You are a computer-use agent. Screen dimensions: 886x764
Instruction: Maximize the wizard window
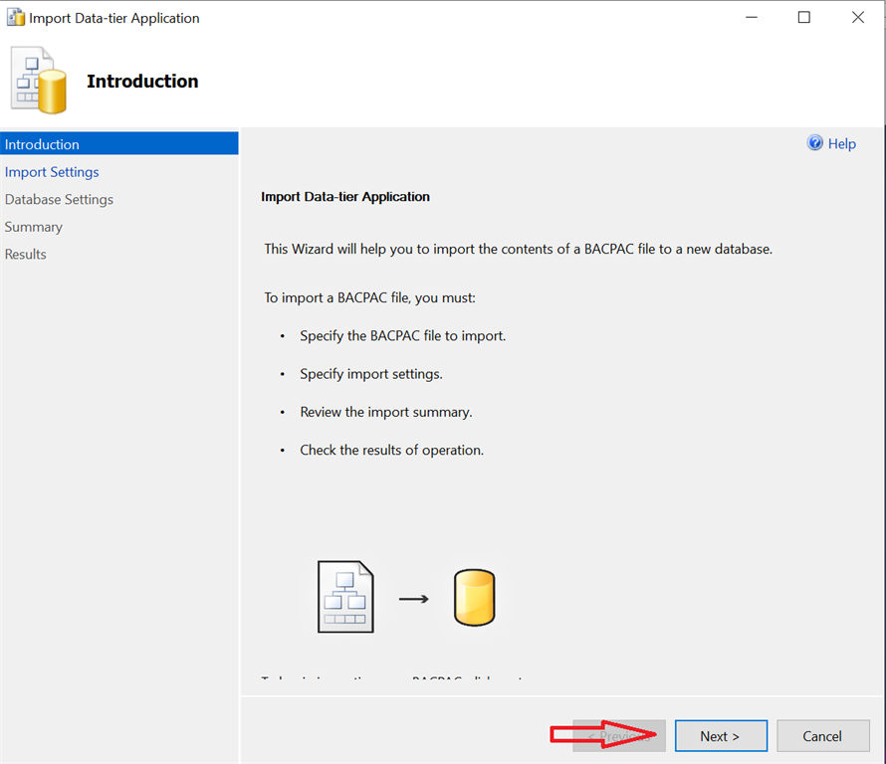pos(804,18)
